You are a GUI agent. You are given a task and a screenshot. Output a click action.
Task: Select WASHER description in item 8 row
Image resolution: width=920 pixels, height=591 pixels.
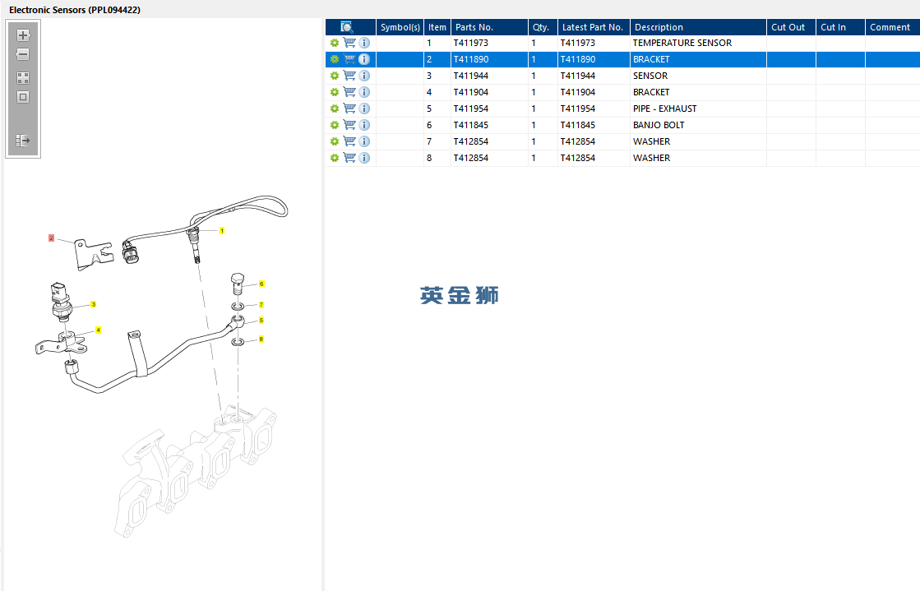coord(698,158)
